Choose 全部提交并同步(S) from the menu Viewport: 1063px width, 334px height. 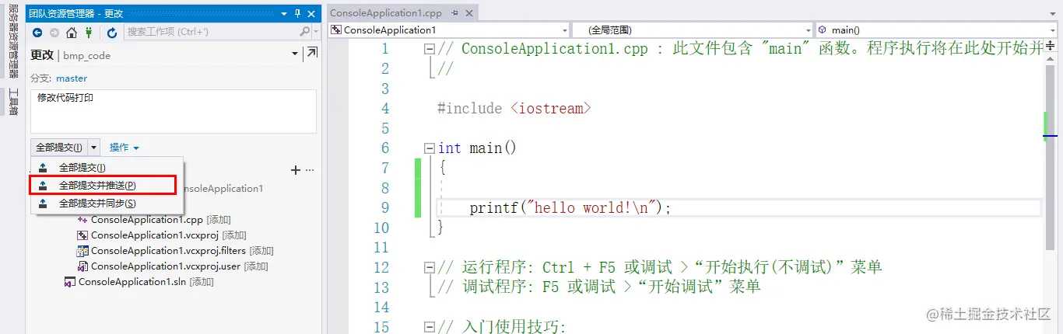(107, 204)
